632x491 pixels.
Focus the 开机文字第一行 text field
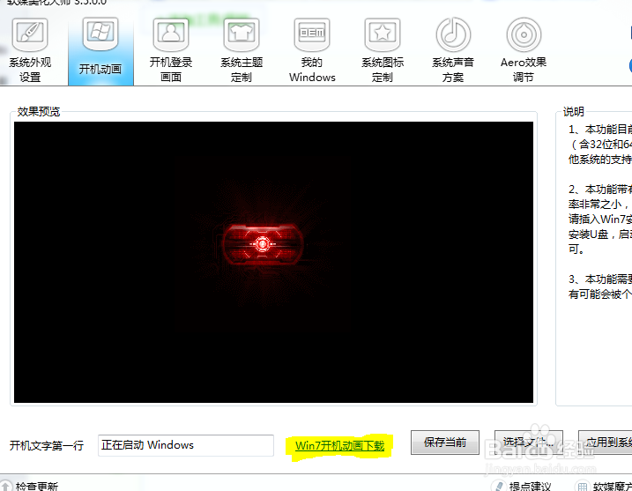coord(186,445)
